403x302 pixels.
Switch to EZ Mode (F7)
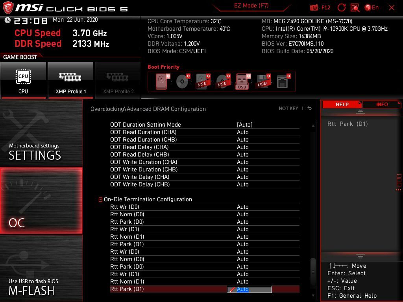pos(251,6)
